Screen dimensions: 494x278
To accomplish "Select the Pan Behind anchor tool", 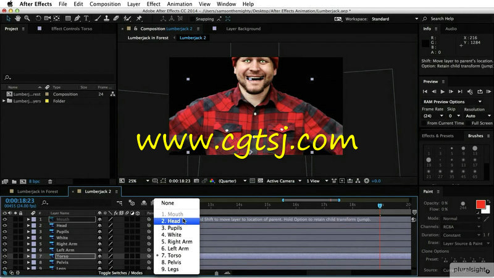I will [x=57, y=19].
